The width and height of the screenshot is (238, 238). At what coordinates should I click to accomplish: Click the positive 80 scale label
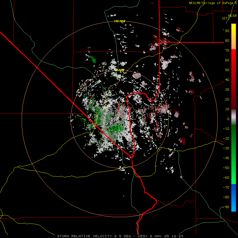pyautogui.click(x=227, y=41)
